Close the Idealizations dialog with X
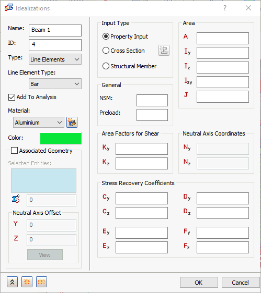 pos(248,8)
